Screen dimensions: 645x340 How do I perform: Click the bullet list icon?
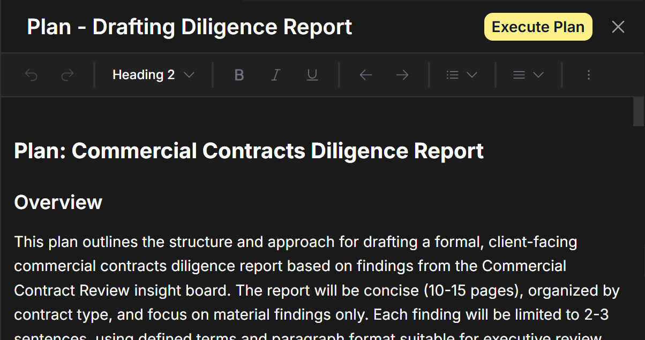453,75
